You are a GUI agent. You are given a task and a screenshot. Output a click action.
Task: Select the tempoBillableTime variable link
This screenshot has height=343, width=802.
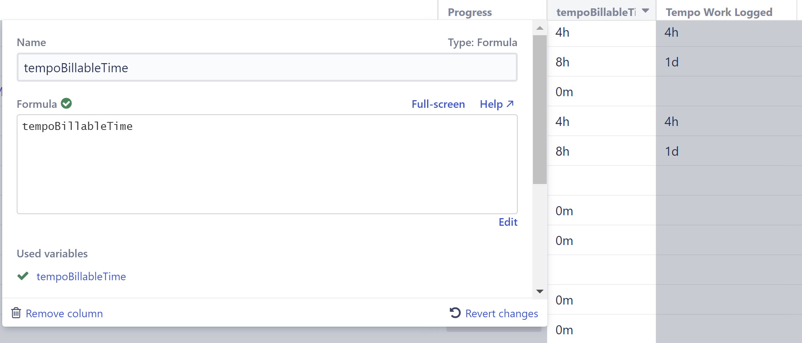click(81, 276)
